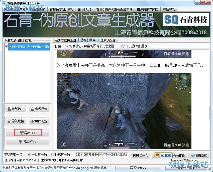Select the 经典方式伪原创 tab

click(x=65, y=40)
